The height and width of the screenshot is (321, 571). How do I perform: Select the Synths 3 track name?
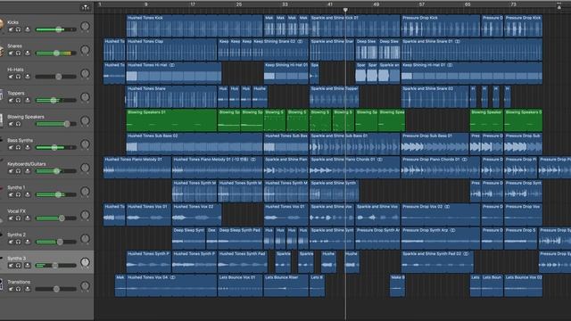coord(17,259)
